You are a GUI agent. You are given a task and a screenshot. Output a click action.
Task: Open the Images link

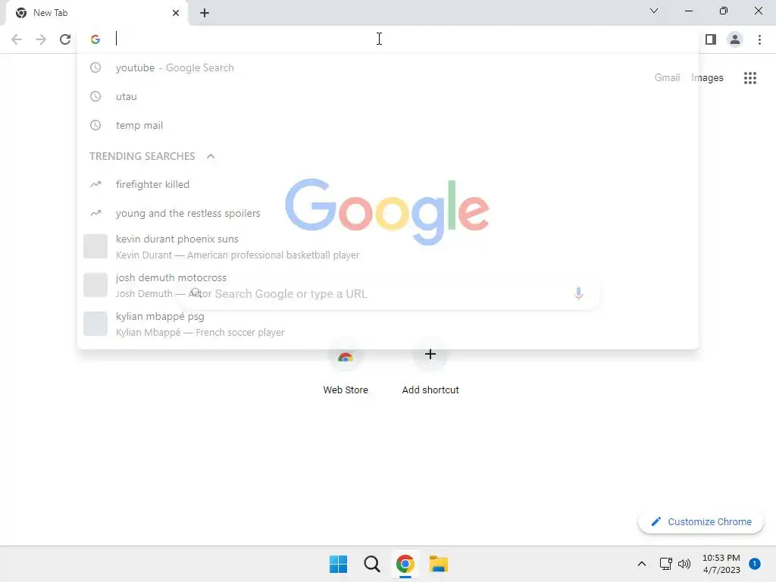click(x=707, y=78)
